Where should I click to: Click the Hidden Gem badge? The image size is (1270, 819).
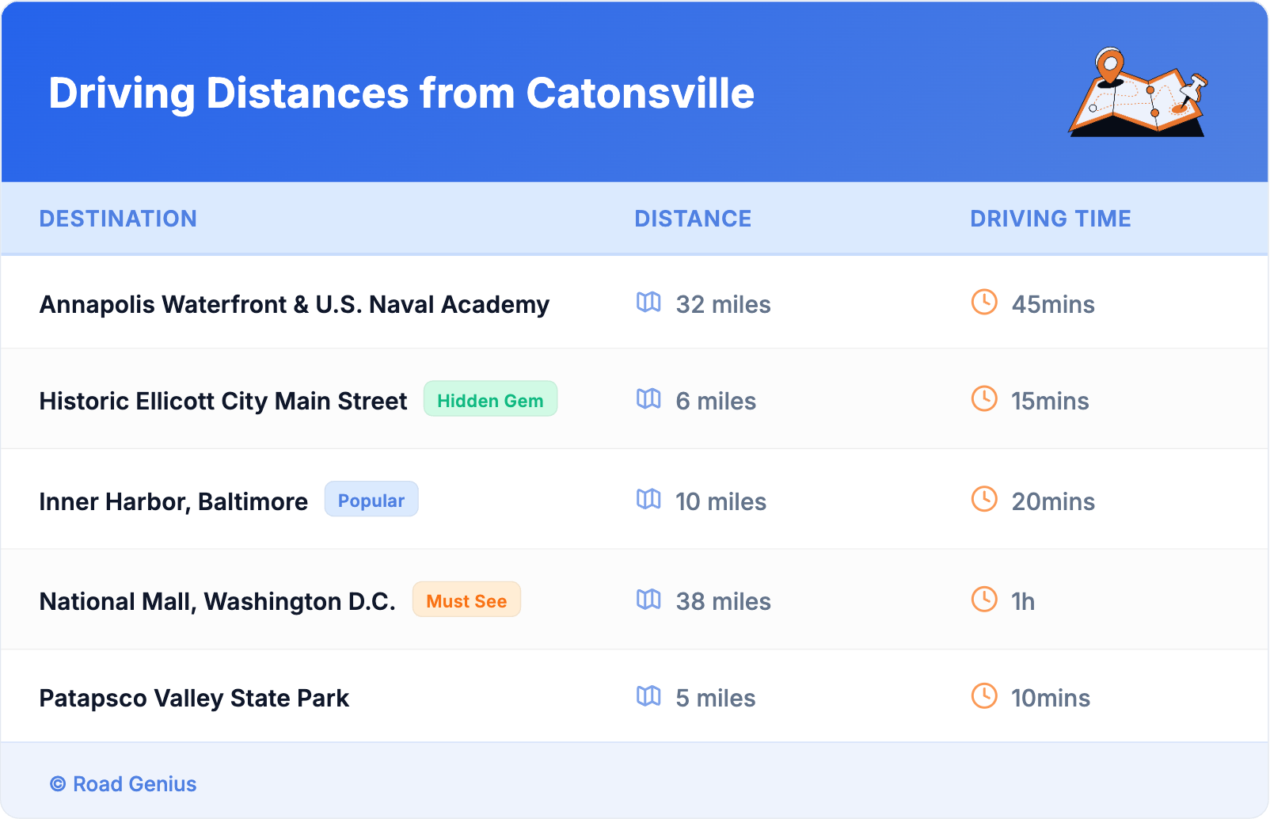(x=490, y=399)
